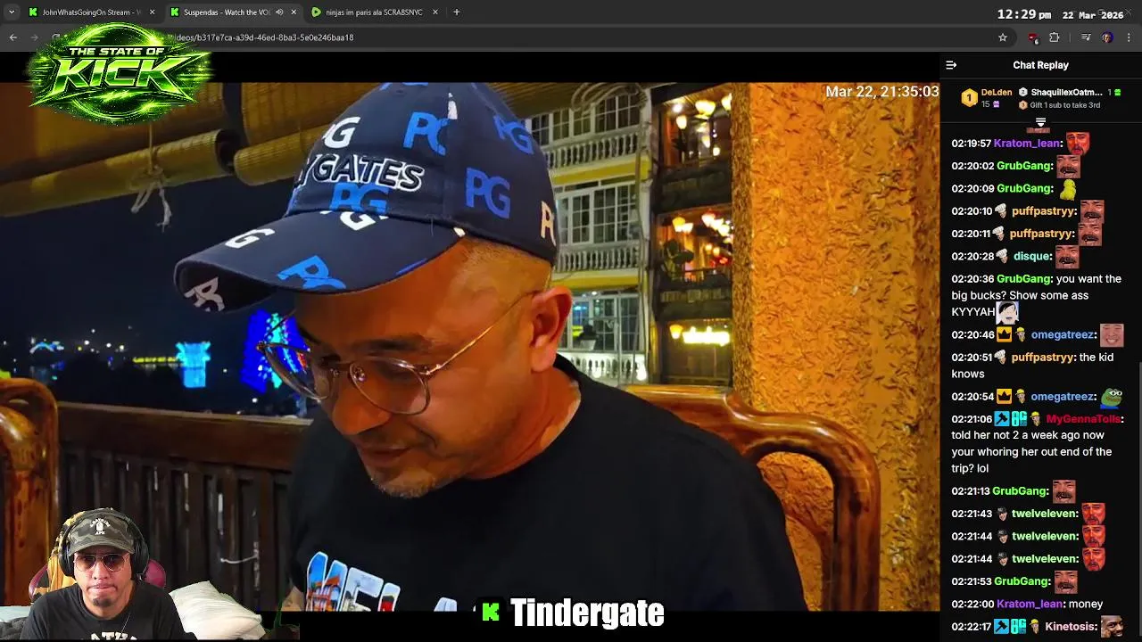Open the Extensions puzzle menu
The image size is (1142, 642).
pos(1055,37)
